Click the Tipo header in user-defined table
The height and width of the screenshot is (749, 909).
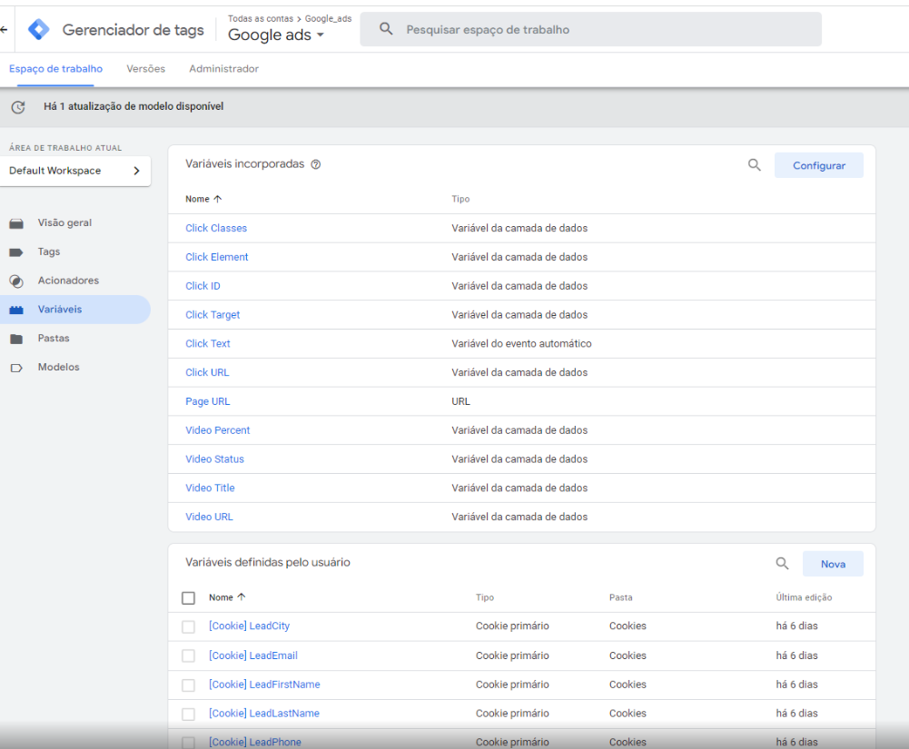(x=485, y=597)
